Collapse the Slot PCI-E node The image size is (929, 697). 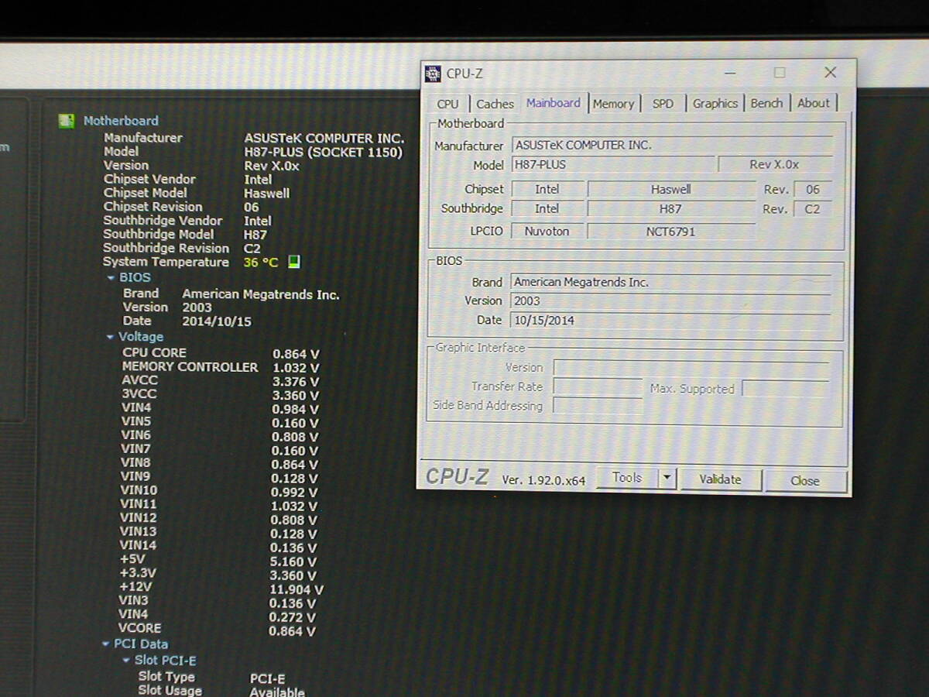click(126, 661)
